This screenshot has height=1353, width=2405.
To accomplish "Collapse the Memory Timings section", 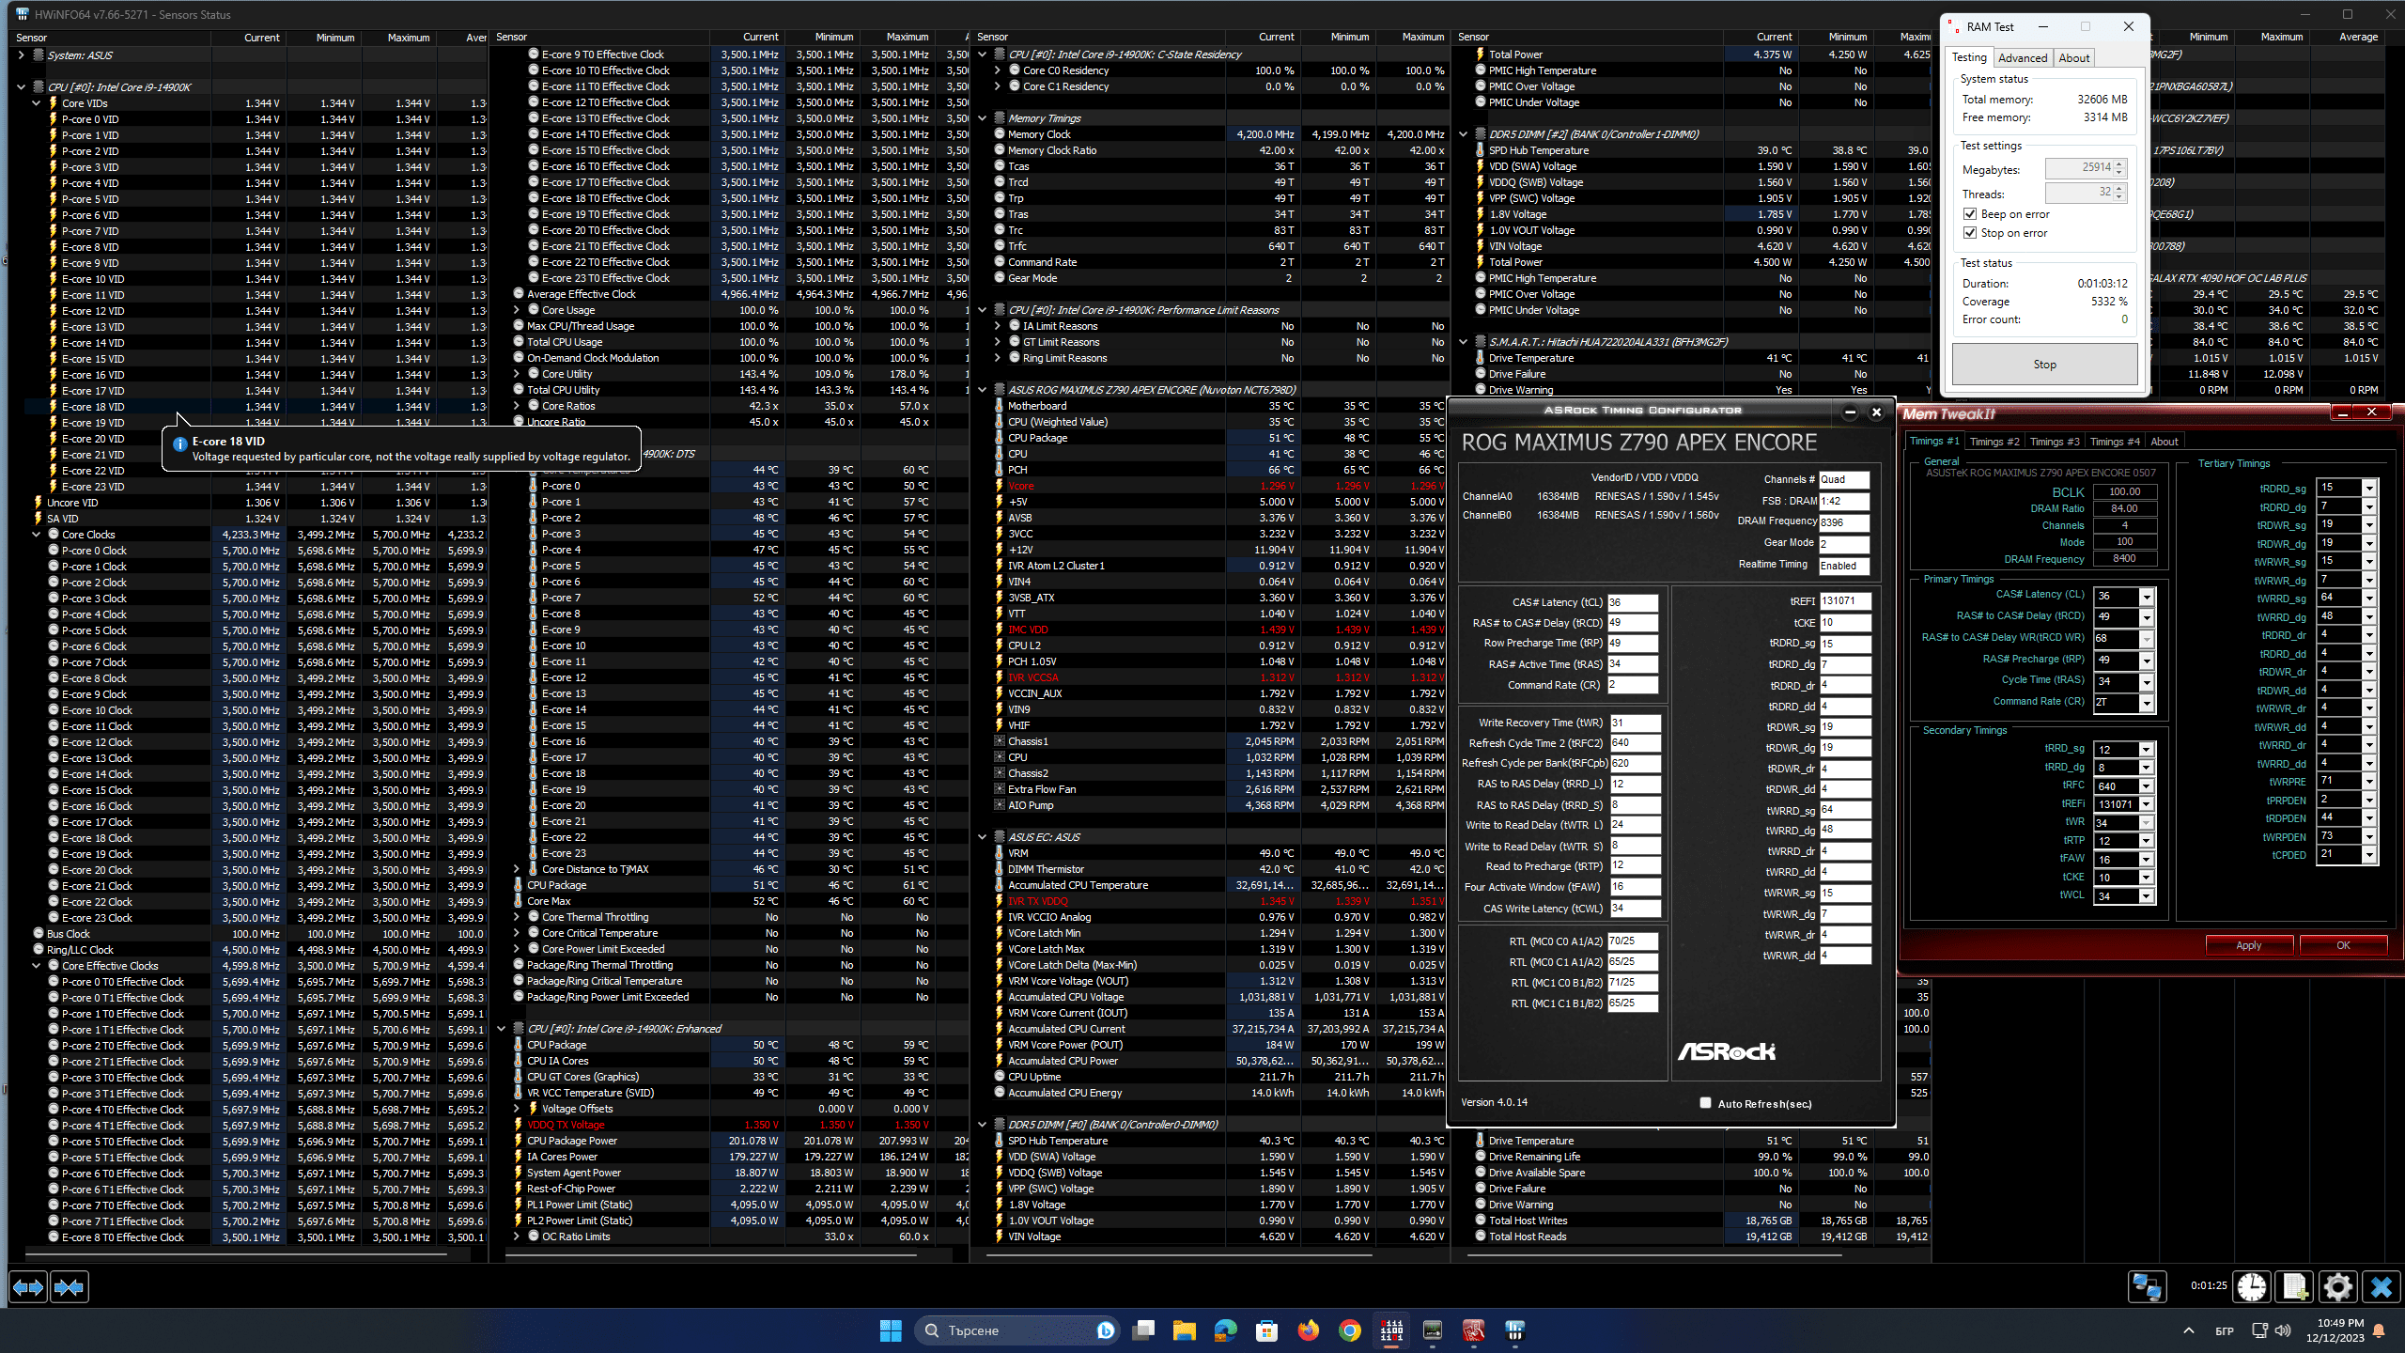I will (983, 118).
